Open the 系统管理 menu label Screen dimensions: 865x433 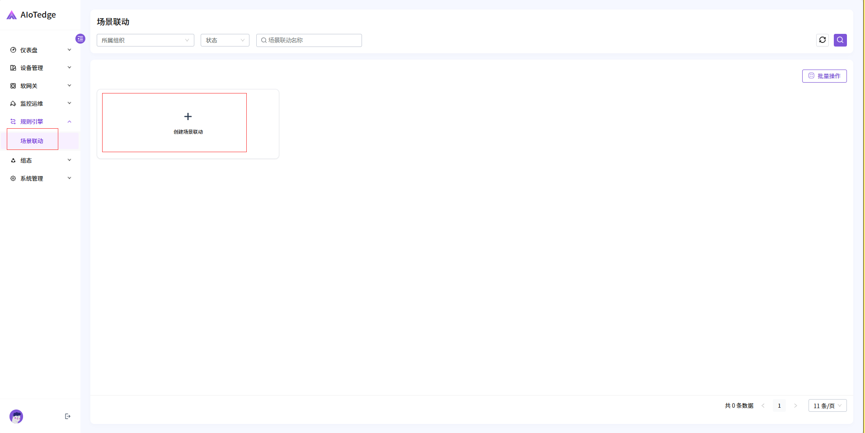tap(32, 178)
